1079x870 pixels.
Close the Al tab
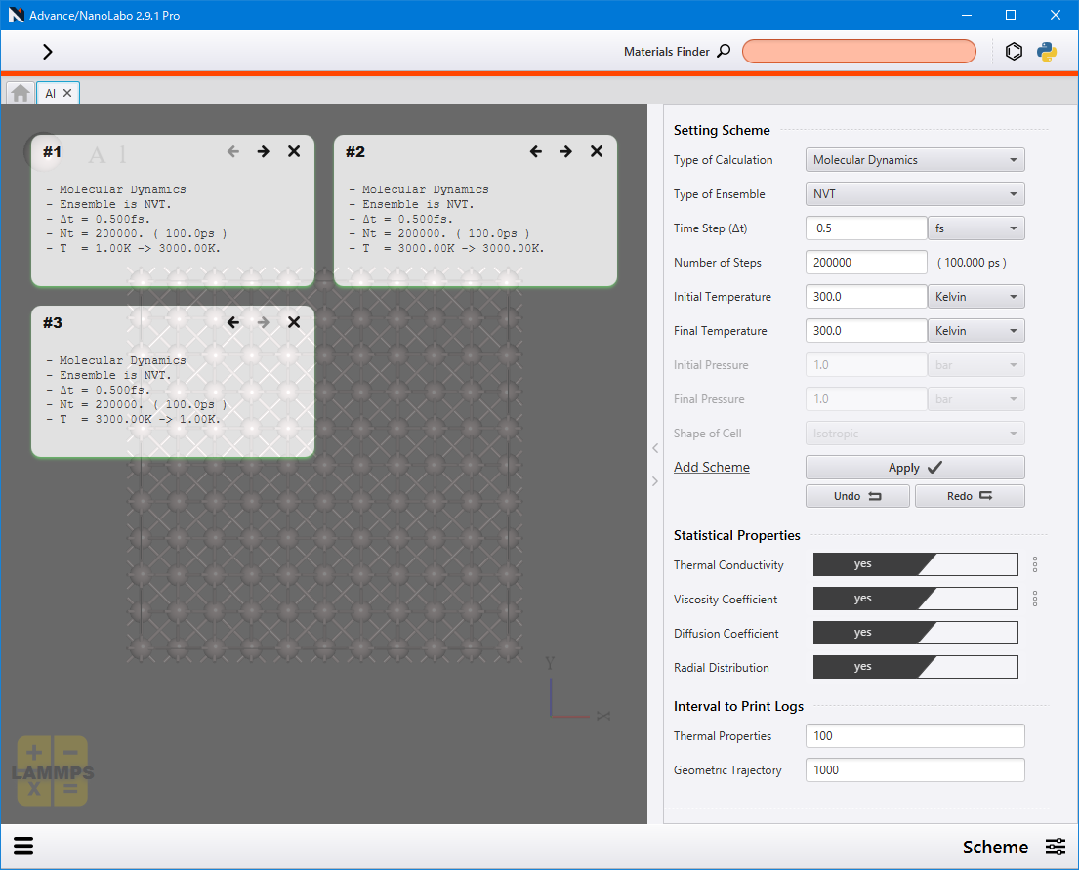[67, 93]
